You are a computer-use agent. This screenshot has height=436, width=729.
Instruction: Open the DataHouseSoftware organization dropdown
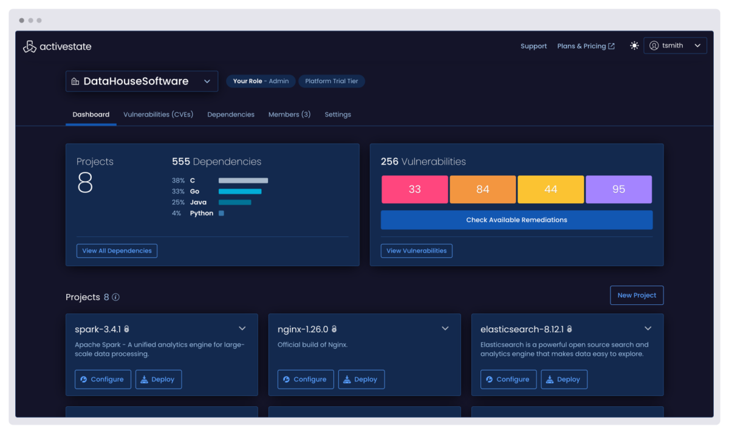(x=207, y=81)
